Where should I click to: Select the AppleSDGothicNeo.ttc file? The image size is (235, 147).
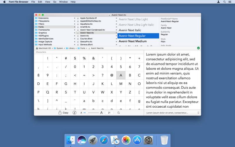click(90, 21)
